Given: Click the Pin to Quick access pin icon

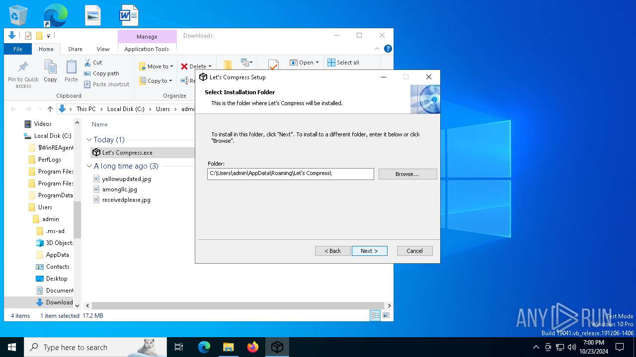Looking at the screenshot, I should 23,66.
